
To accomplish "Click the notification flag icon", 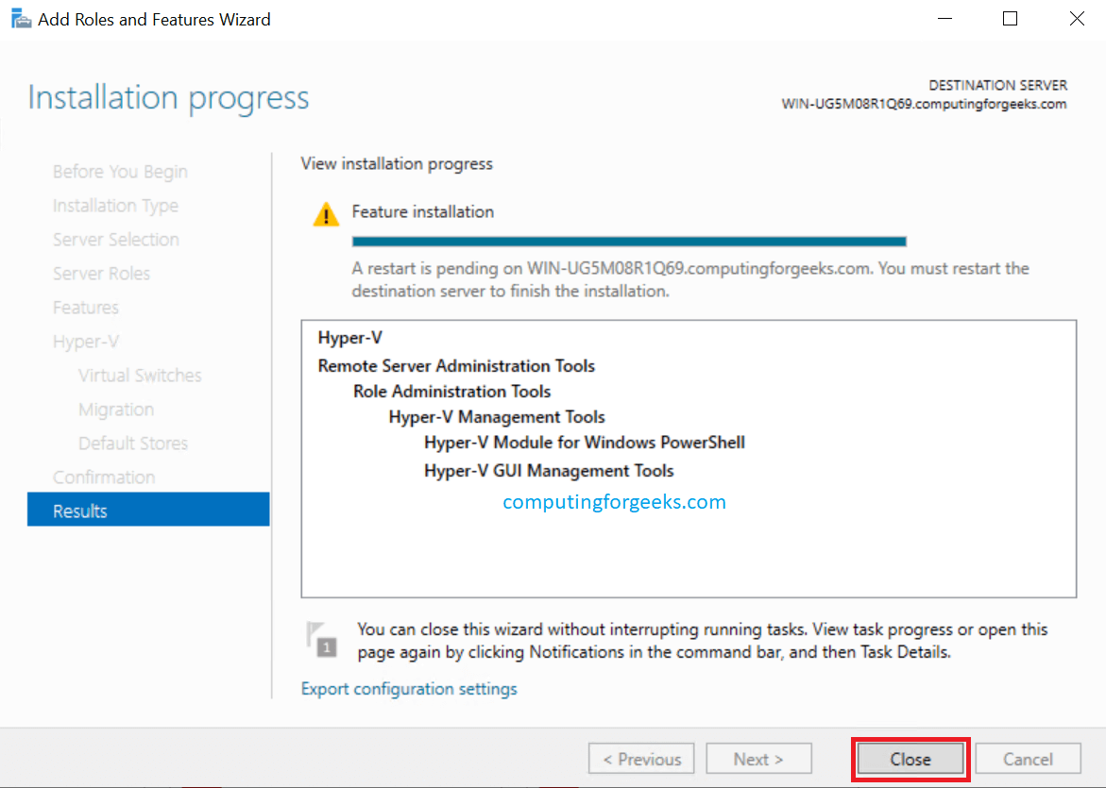I will (321, 639).
